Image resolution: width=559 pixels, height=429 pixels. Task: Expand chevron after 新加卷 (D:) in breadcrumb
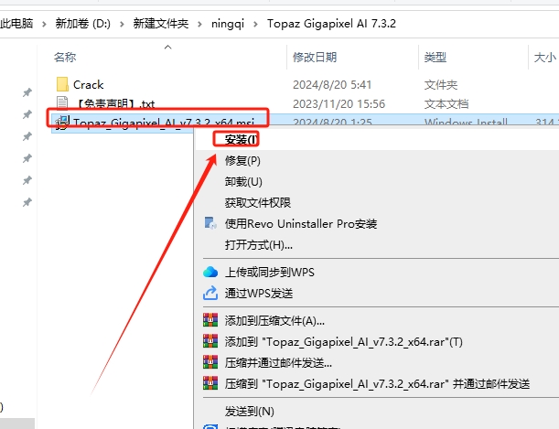(122, 24)
